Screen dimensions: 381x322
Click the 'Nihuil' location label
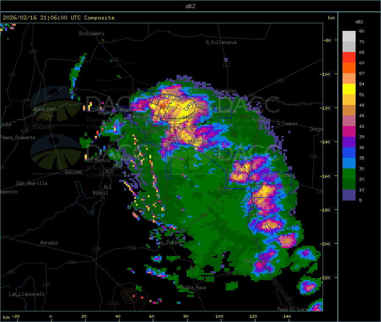tap(100, 193)
